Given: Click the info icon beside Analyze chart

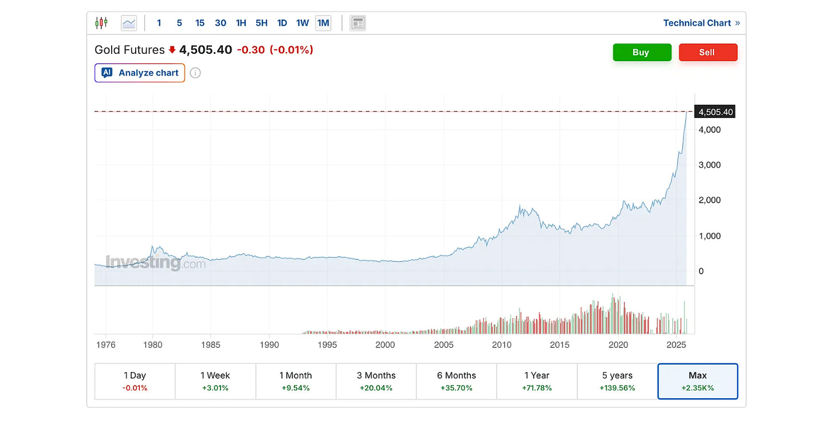Looking at the screenshot, I should tap(195, 73).
